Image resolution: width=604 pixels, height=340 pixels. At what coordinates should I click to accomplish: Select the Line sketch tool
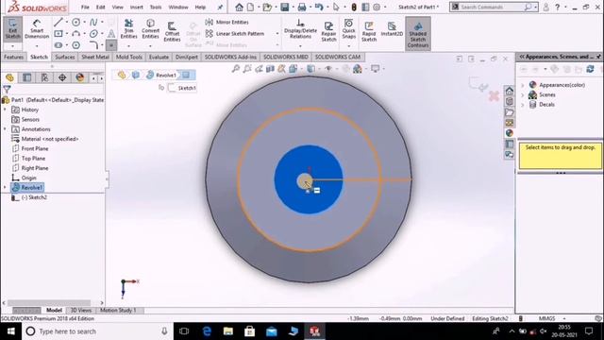(x=59, y=23)
